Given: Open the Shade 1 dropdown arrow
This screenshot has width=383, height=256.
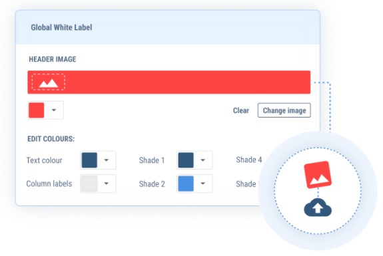Looking at the screenshot, I should coord(202,160).
